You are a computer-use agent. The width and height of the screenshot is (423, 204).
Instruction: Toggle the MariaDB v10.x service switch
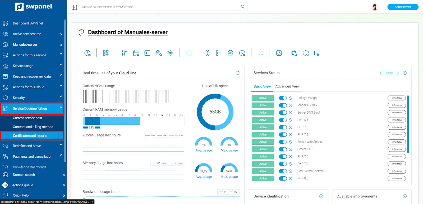coord(283,105)
